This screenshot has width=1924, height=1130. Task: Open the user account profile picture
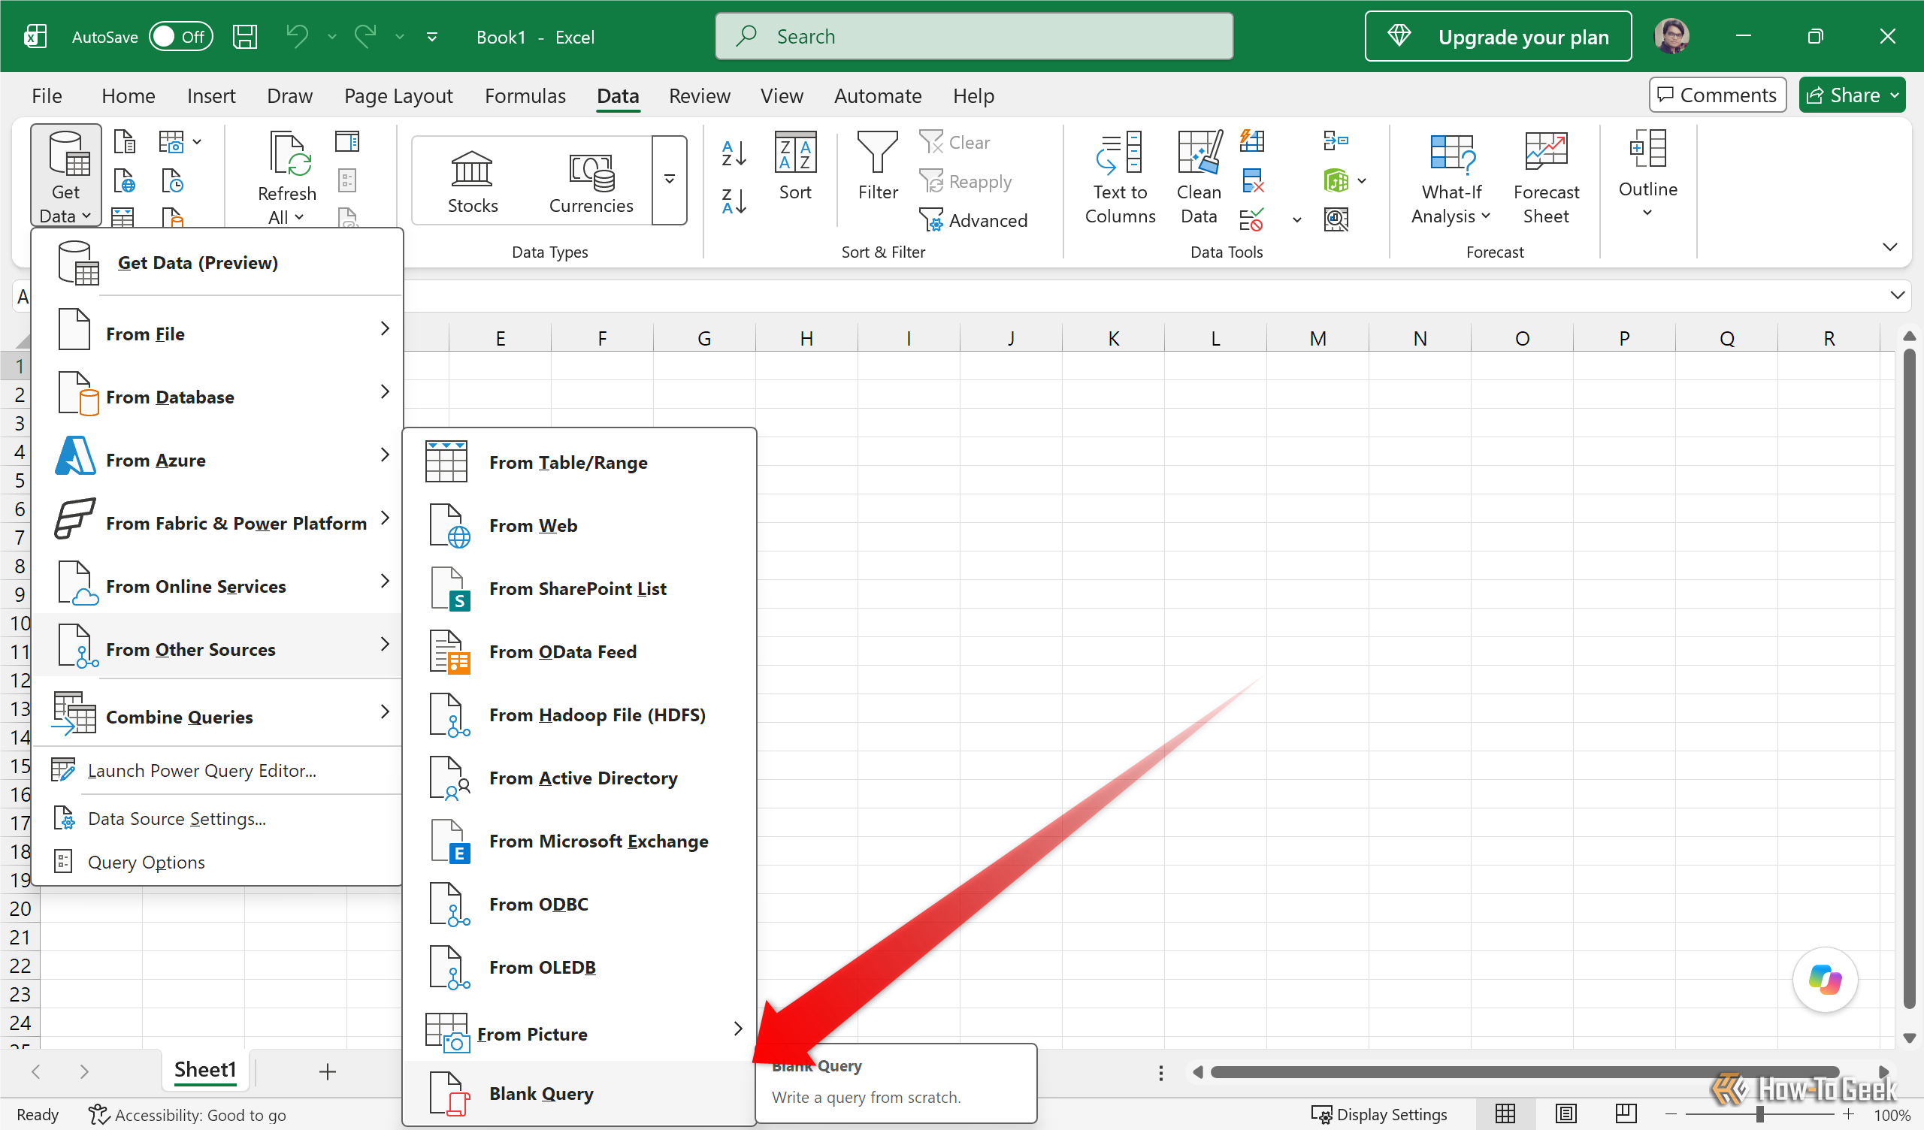point(1671,37)
